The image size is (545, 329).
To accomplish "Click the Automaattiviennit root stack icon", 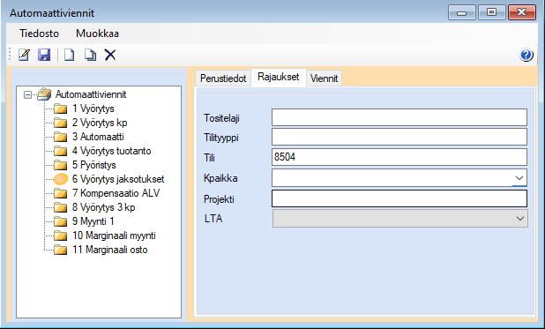I will (x=44, y=94).
